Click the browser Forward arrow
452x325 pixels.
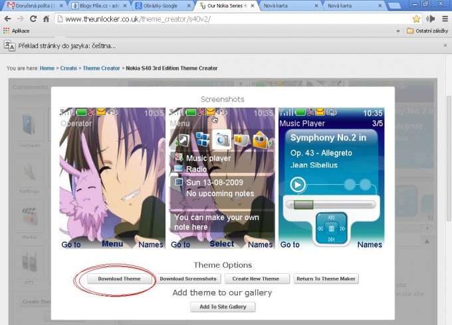pos(21,19)
